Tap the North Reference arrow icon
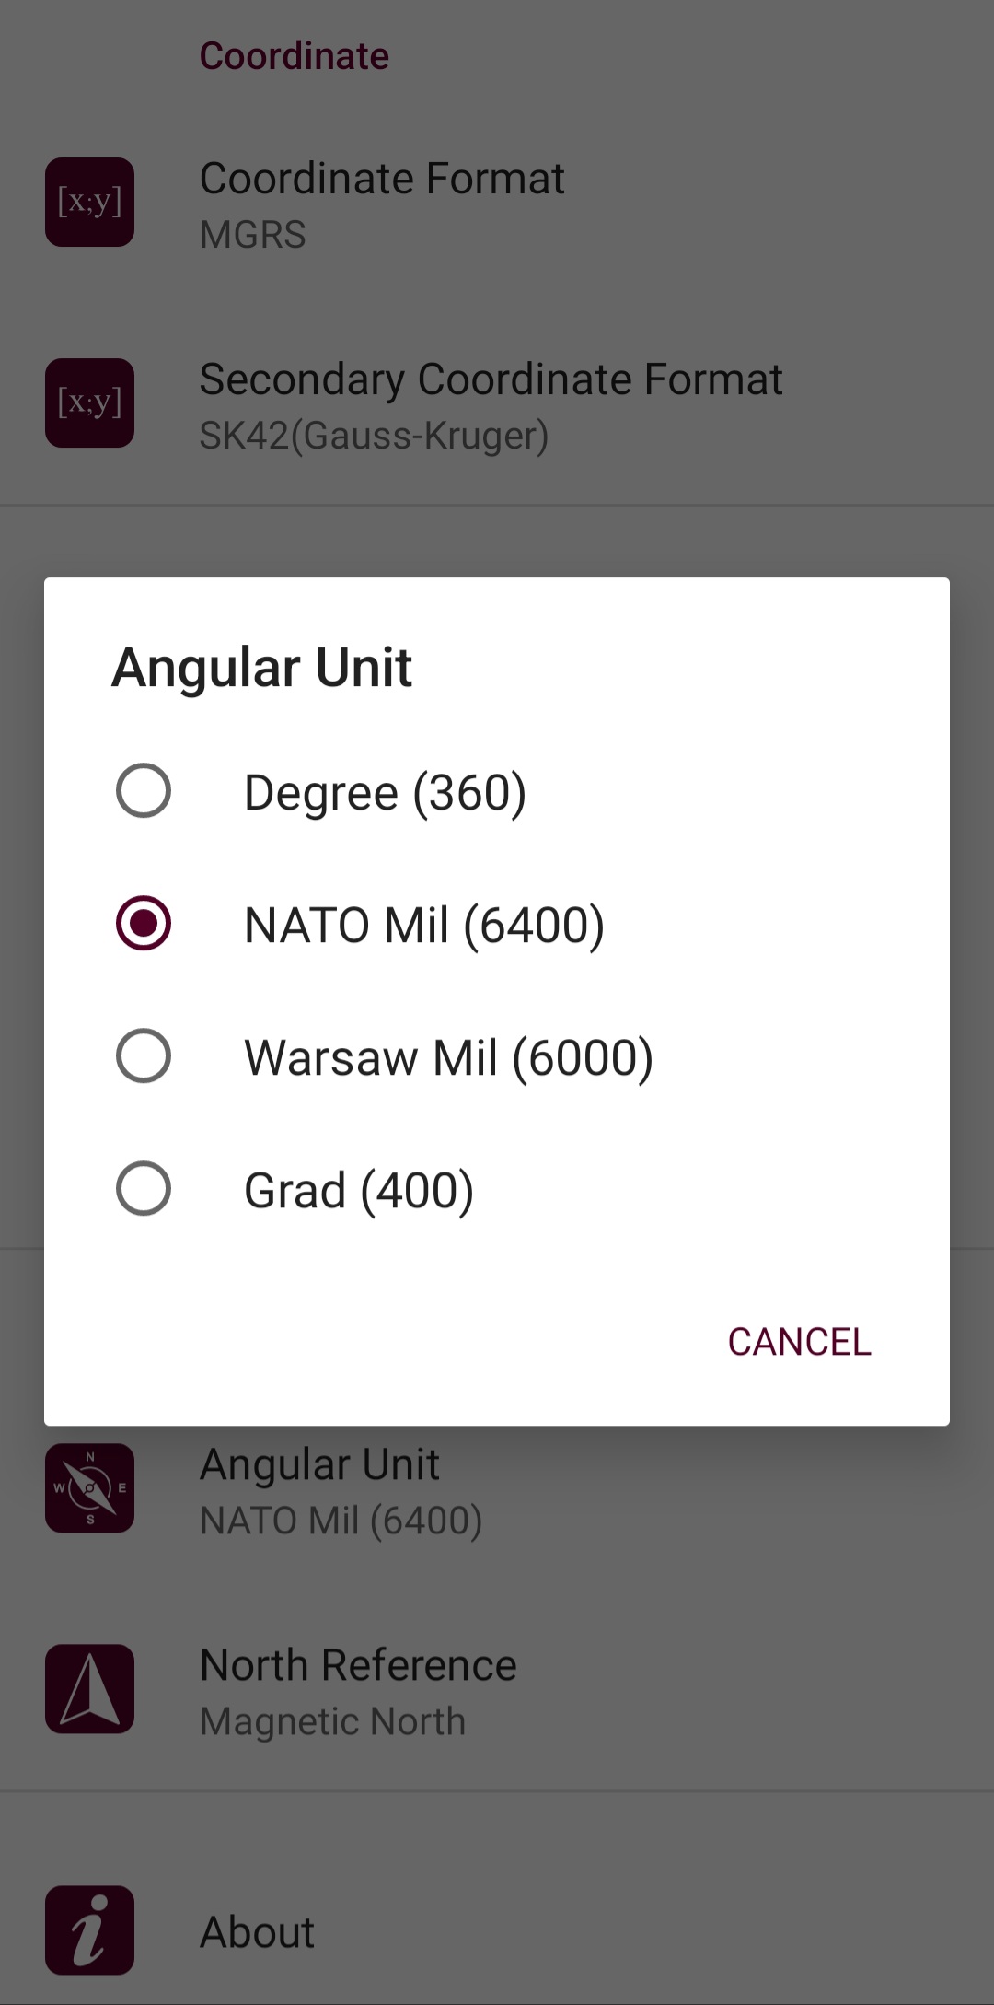 (90, 1688)
